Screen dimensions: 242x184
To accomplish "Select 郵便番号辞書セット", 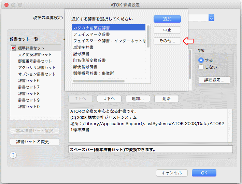I will [35, 61].
